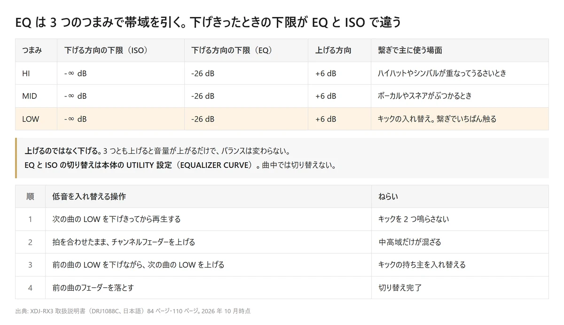Click the '下げる方向の下限（EQ）' column header
564x325 pixels.
pyautogui.click(x=246, y=50)
